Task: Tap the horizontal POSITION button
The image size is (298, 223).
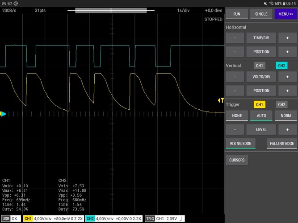Action: click(x=261, y=52)
